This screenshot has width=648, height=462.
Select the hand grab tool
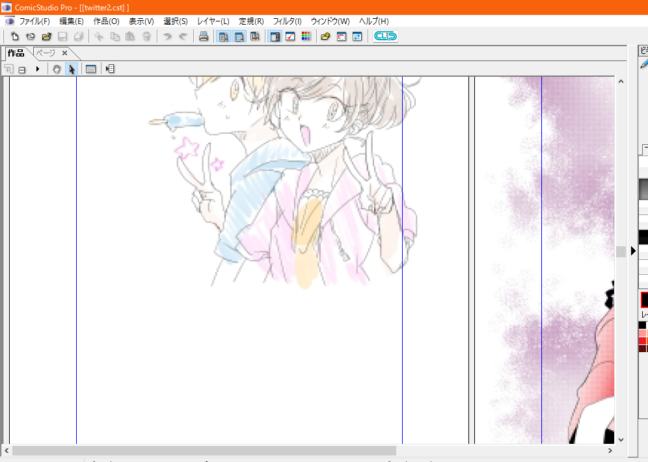click(x=57, y=69)
